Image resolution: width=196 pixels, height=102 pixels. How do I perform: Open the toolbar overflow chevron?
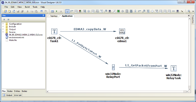[x=193, y=11]
